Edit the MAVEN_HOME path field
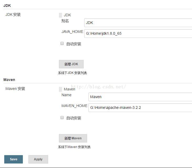192x168 pixels. [140, 108]
